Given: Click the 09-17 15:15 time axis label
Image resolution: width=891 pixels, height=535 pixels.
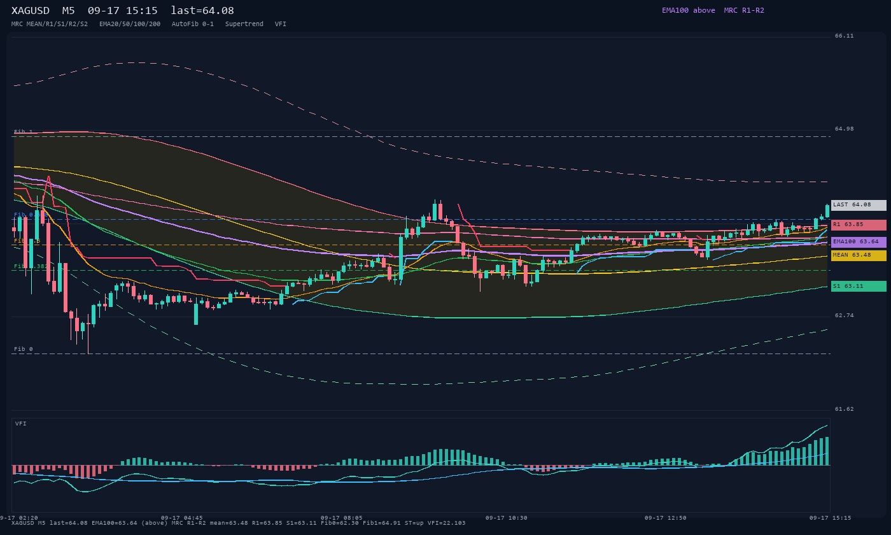Looking at the screenshot, I should [831, 518].
